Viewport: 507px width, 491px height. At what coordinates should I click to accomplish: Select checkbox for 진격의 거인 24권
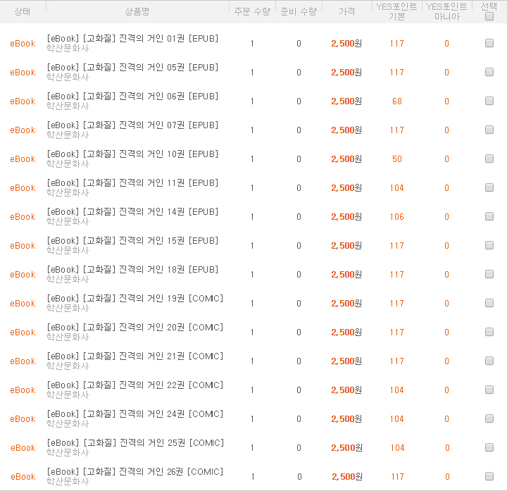click(x=489, y=418)
